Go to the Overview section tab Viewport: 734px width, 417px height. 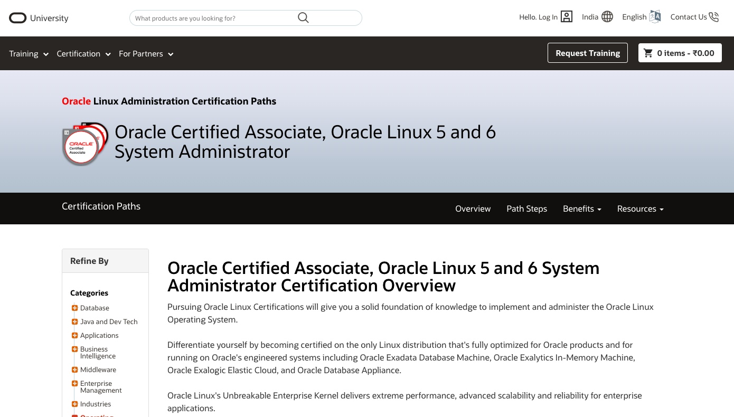click(473, 209)
